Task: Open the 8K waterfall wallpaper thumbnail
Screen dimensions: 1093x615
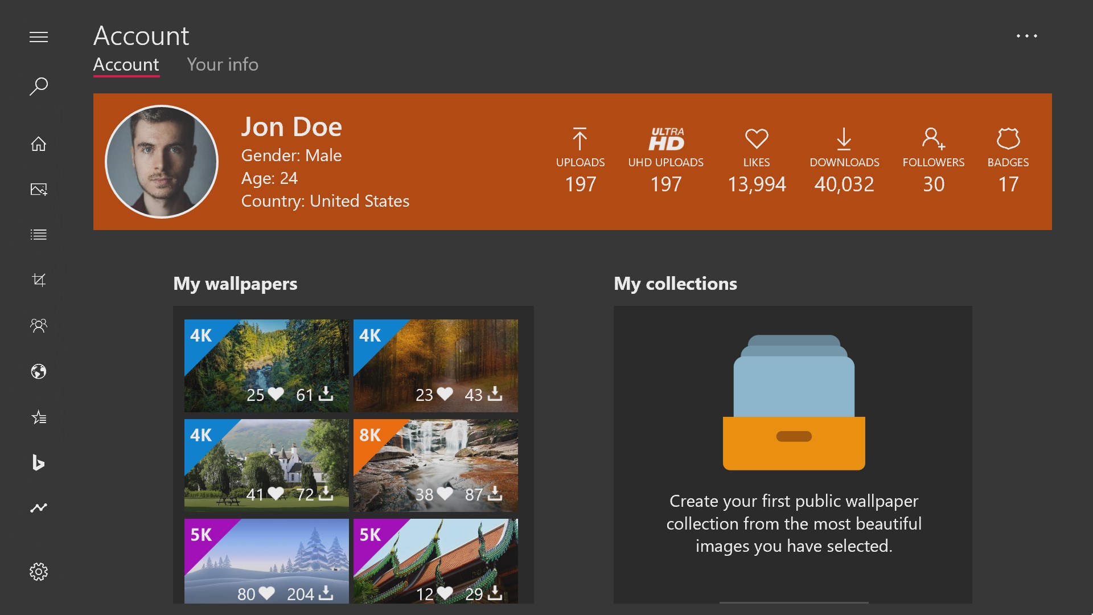Action: tap(435, 465)
